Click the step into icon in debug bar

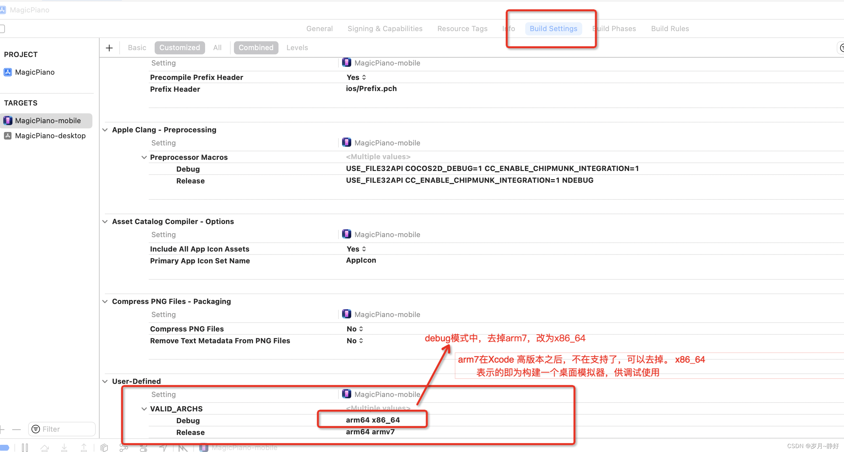tap(64, 447)
